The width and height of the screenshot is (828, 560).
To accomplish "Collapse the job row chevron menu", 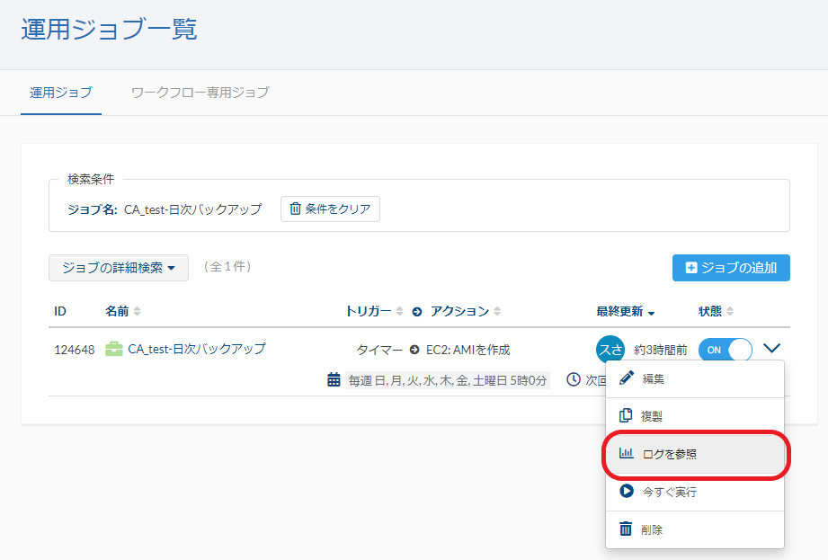I will point(771,349).
